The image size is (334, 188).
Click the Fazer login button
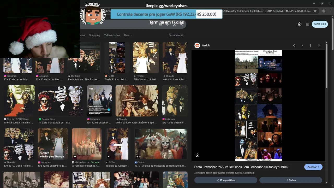coord(320,24)
